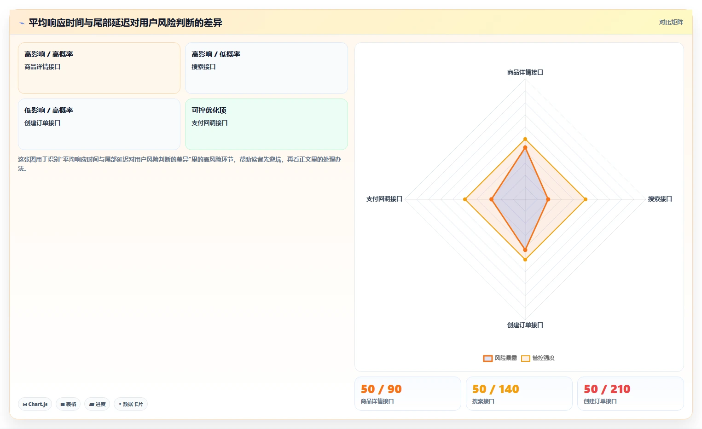
Task: Click the 支付回调接口 radar axis label
Action: click(384, 199)
